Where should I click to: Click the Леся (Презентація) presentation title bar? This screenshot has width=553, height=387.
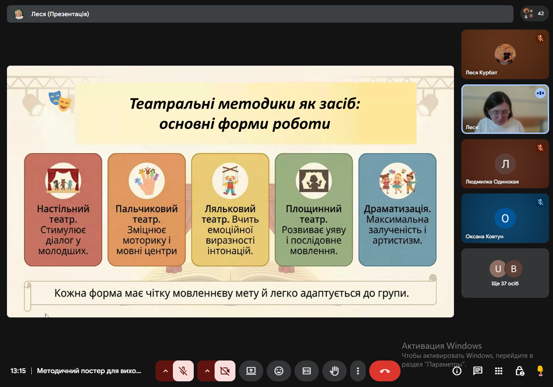(260, 14)
